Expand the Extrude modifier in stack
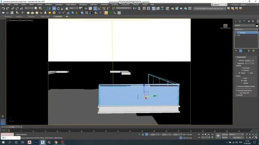 (x=236, y=33)
